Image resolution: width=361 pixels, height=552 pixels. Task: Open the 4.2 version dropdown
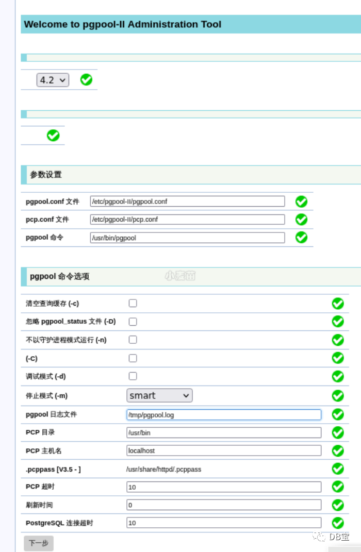[53, 80]
